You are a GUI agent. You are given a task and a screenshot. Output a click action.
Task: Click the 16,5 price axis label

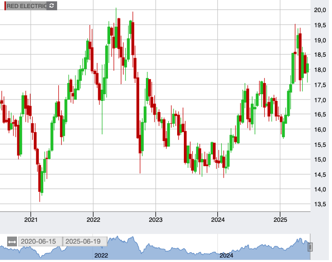[x=320, y=115]
